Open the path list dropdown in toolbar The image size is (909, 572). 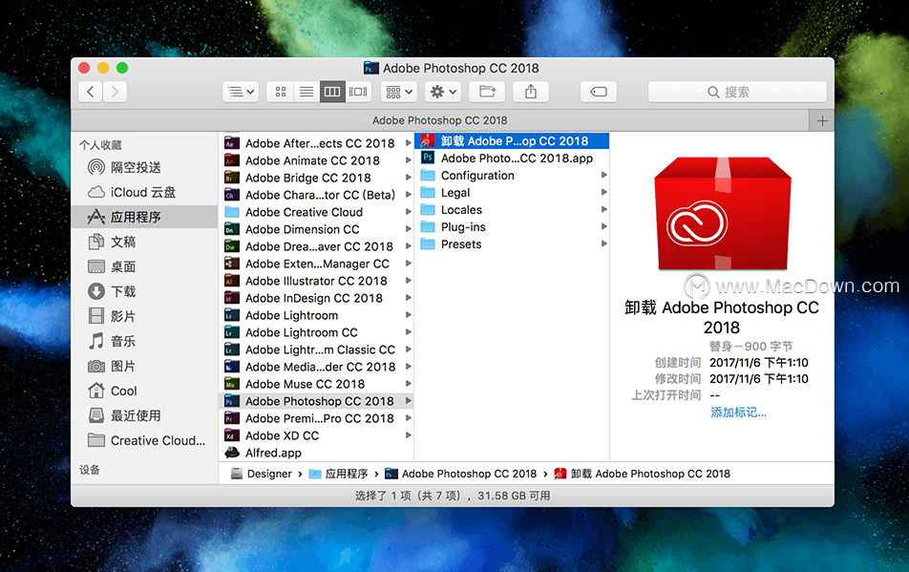pyautogui.click(x=241, y=92)
